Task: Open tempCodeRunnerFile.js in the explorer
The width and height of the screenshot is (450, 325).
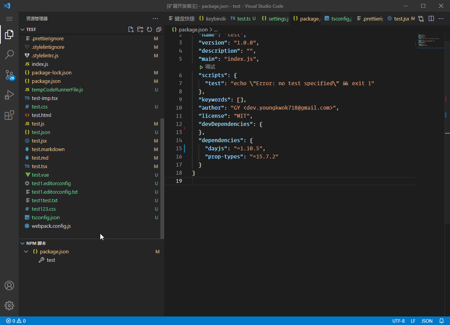Action: (90, 89)
